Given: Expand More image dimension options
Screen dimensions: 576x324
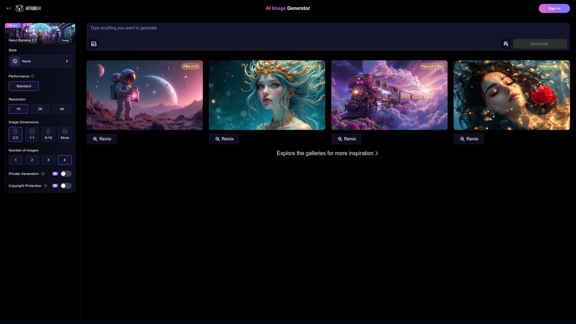Looking at the screenshot, I should pyautogui.click(x=65, y=134).
